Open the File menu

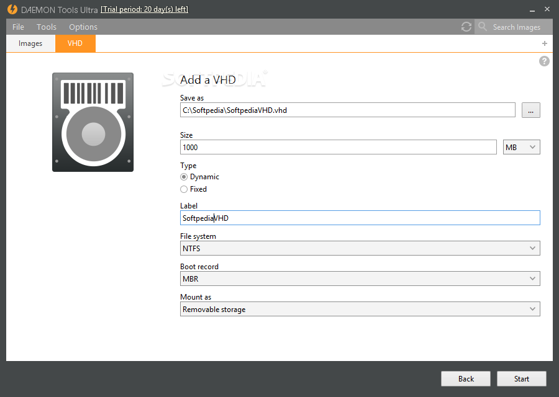point(18,27)
